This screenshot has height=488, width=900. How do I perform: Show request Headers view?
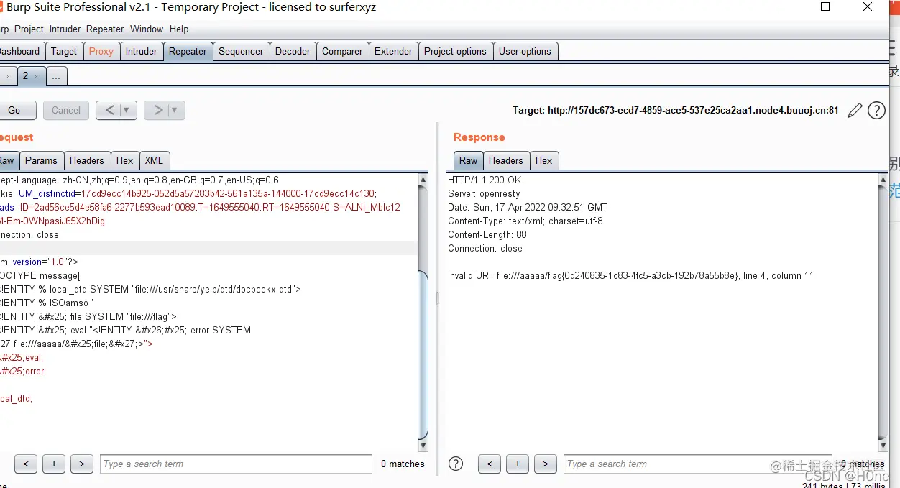pos(87,160)
